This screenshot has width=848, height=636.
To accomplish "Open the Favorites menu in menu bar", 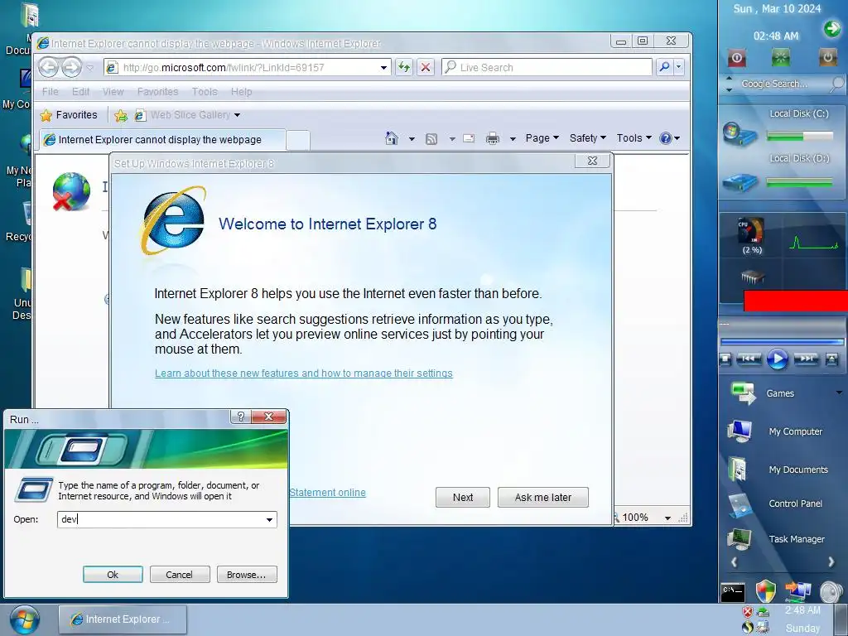I will [157, 91].
